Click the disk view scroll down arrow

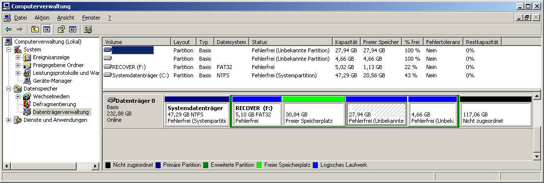pos(536,157)
